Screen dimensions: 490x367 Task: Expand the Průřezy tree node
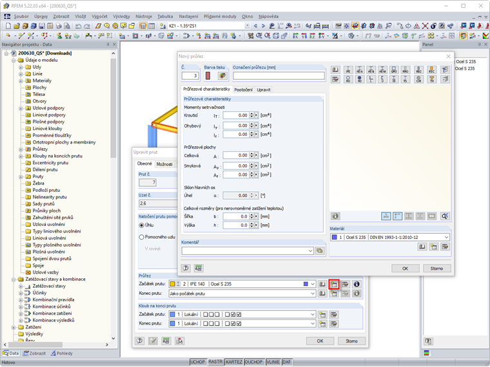(x=21, y=149)
